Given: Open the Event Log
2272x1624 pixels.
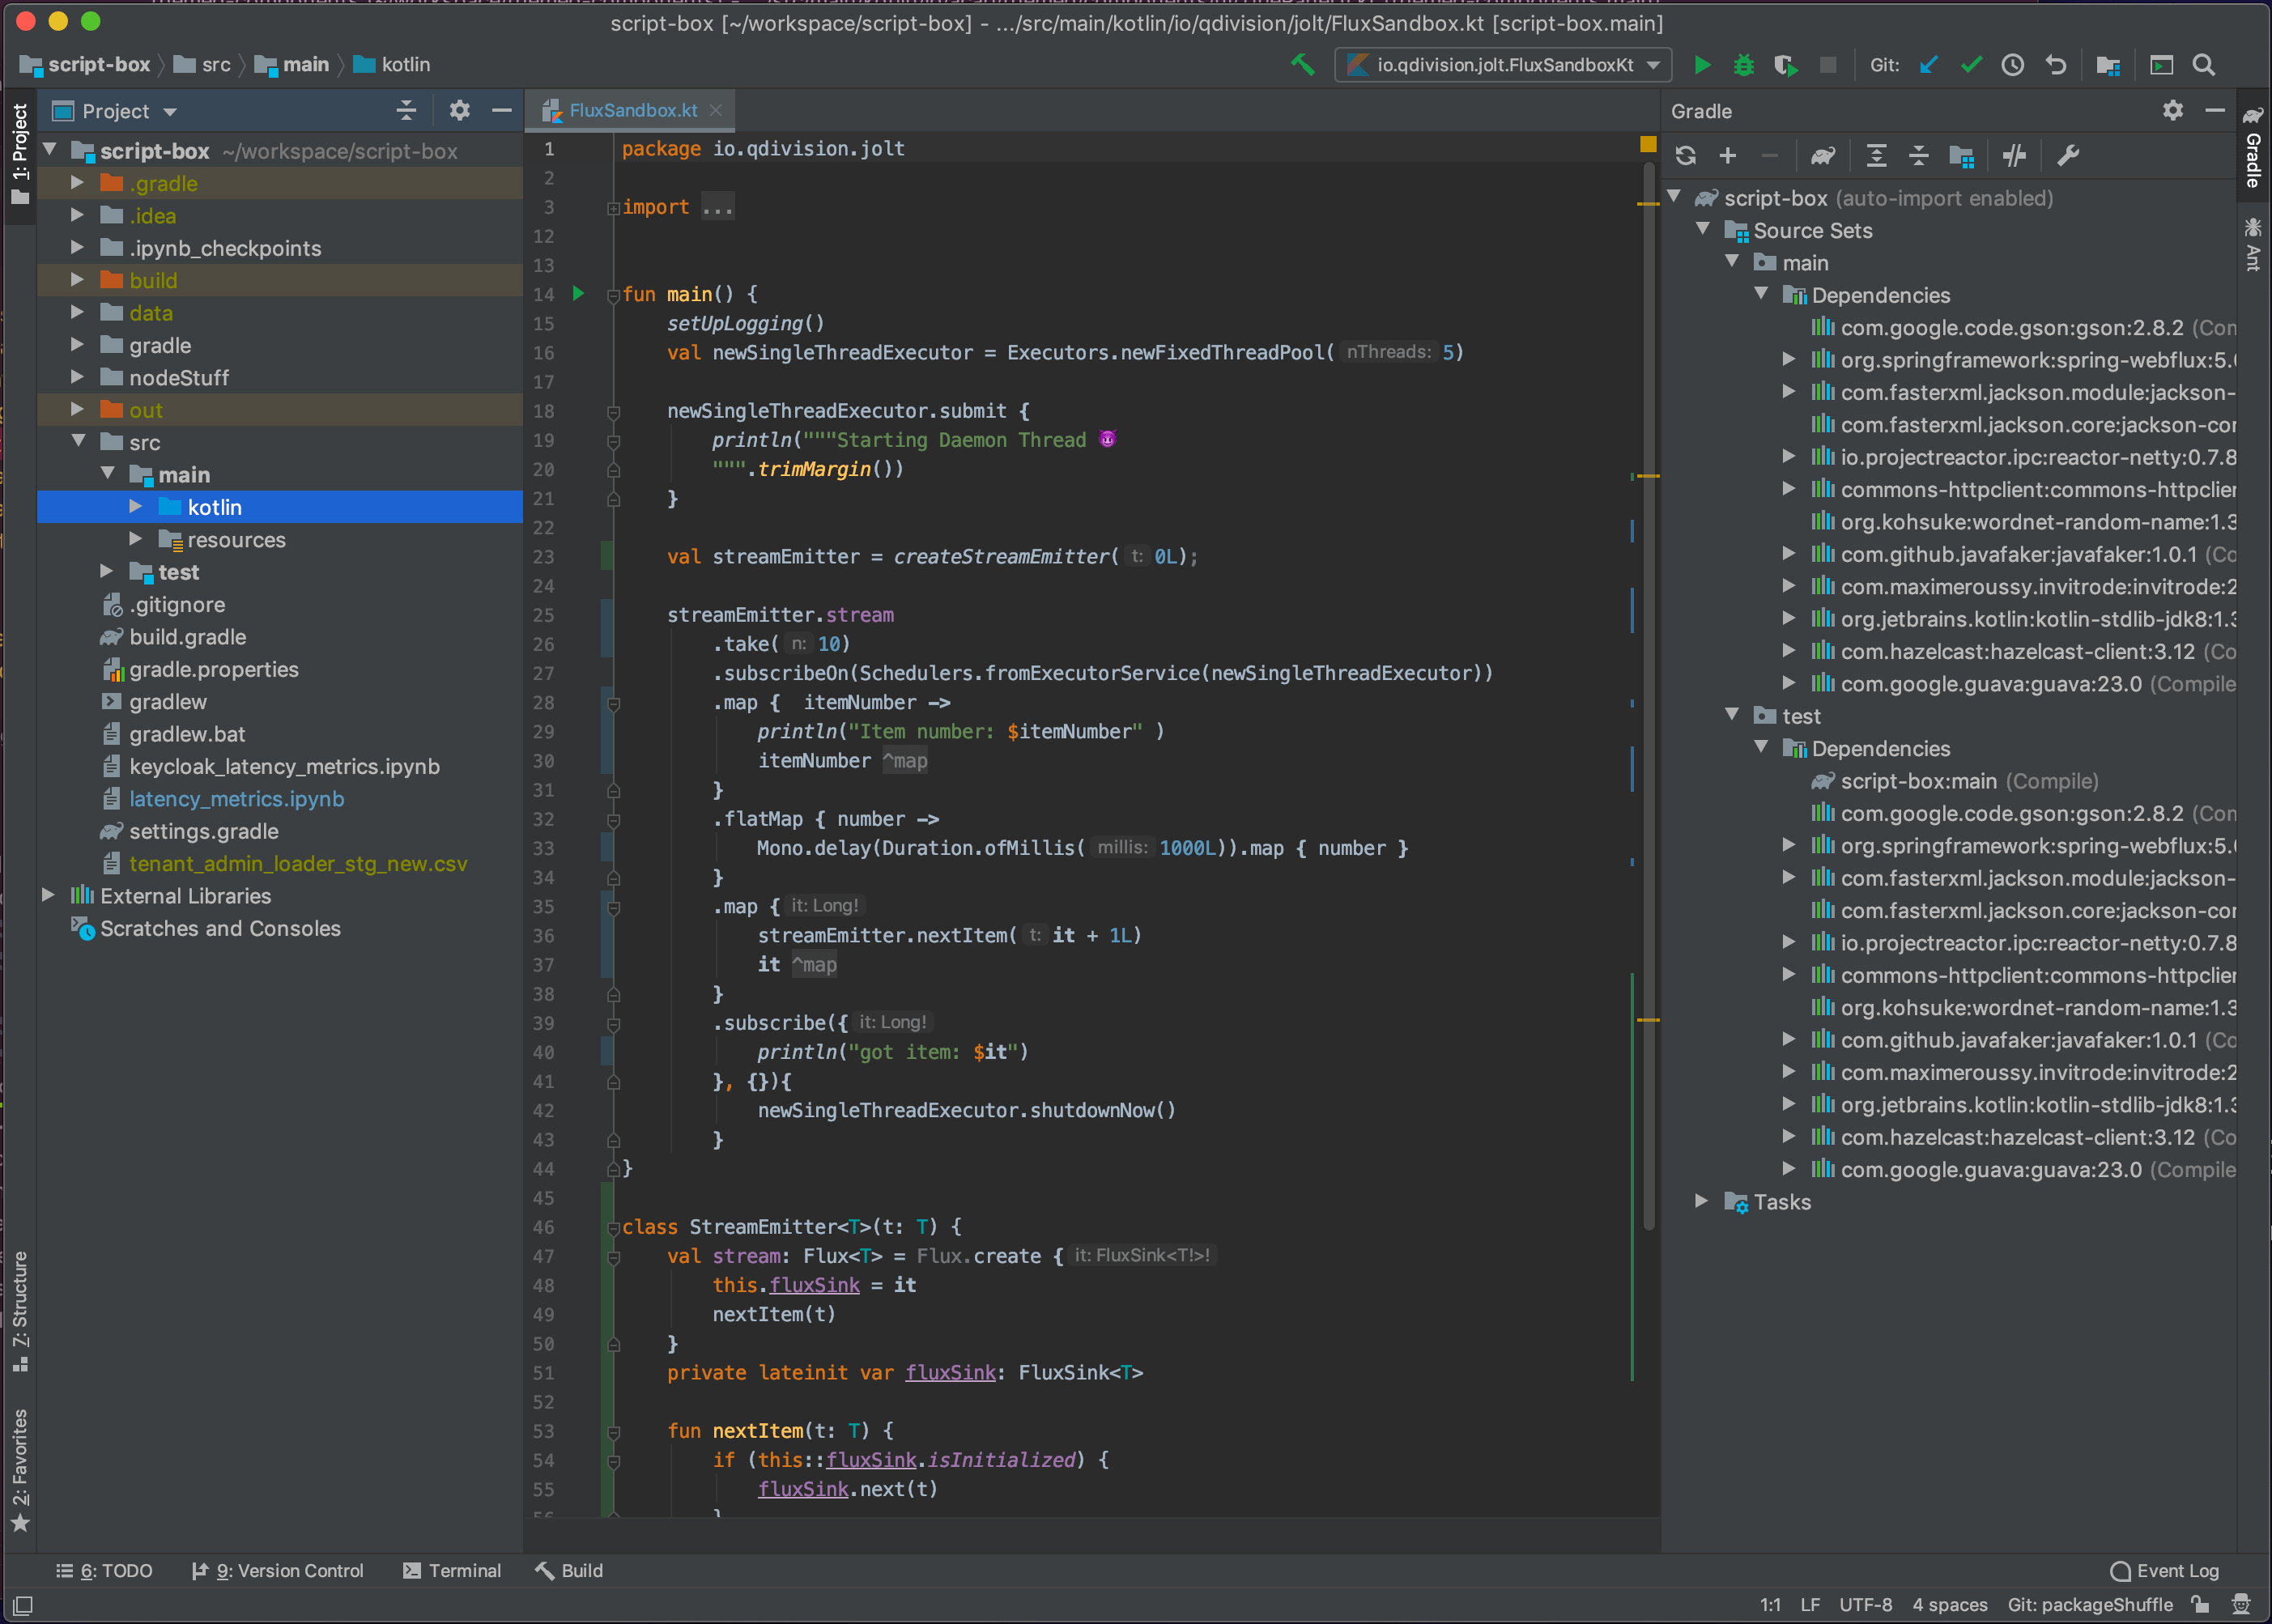Looking at the screenshot, I should [x=2165, y=1570].
